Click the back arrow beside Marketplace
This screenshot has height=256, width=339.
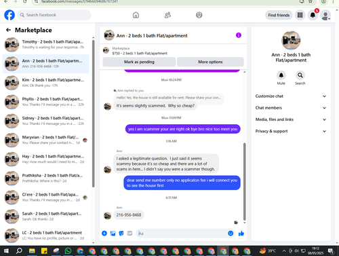9,30
